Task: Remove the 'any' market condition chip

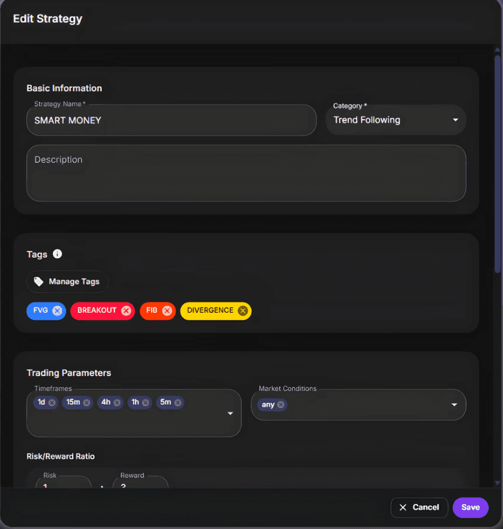Action: click(280, 405)
